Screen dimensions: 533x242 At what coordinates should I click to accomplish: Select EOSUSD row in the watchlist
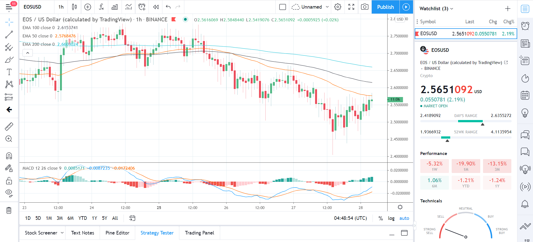pos(466,34)
